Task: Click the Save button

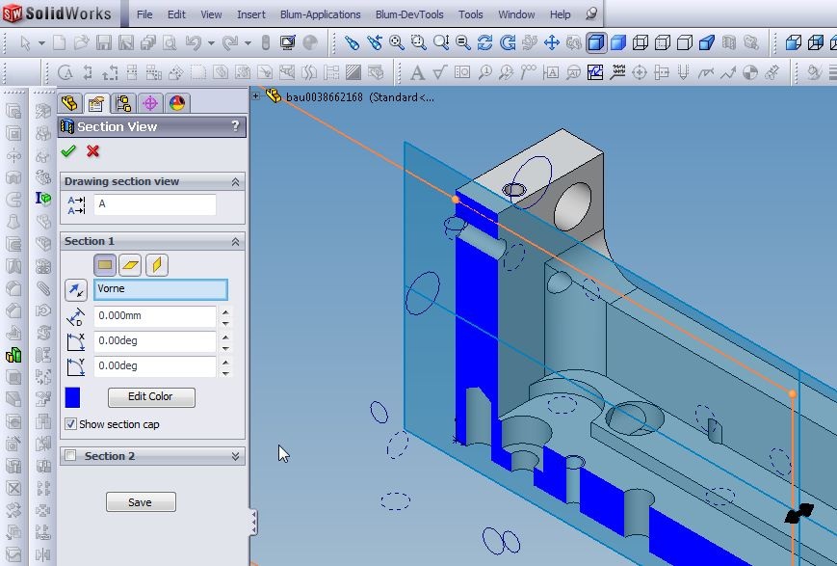Action: (141, 502)
